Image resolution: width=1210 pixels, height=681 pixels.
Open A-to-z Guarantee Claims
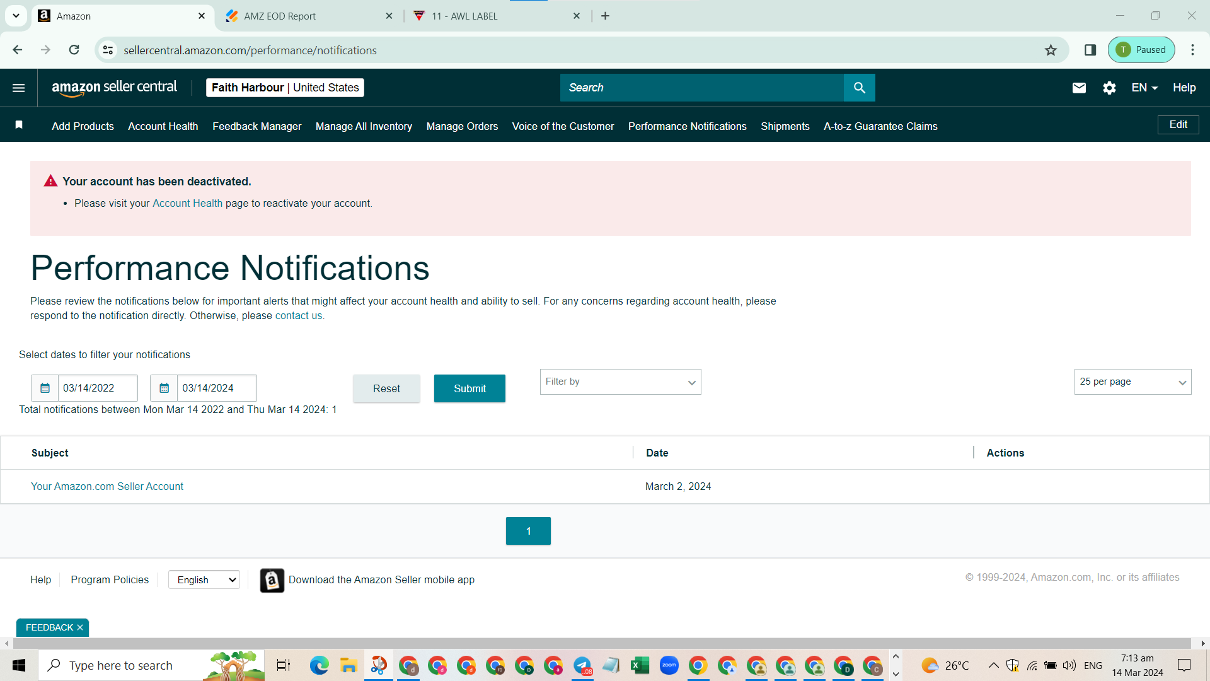click(x=880, y=126)
